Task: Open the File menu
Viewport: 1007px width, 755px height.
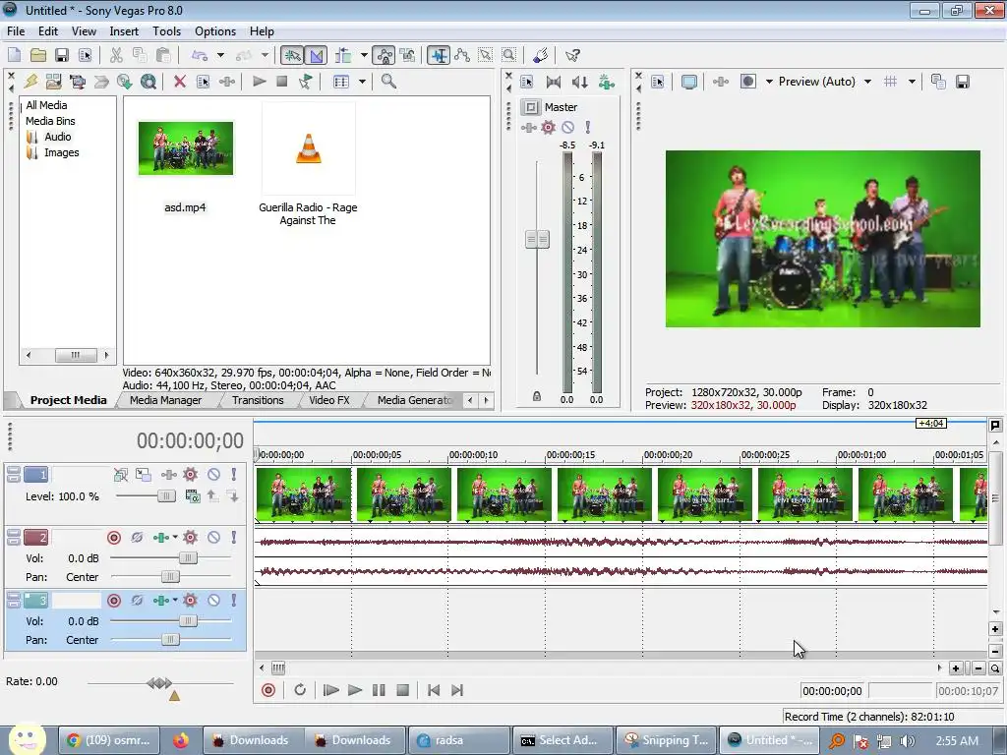Action: coord(16,31)
